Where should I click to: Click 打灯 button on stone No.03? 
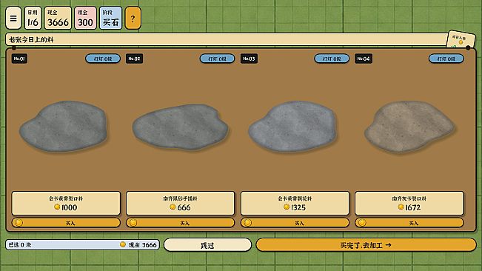(x=332, y=58)
